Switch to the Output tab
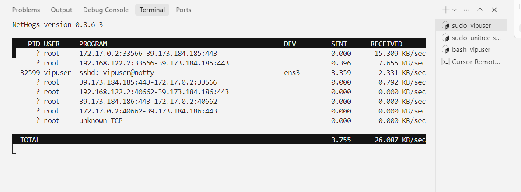521x192 pixels. (62, 10)
